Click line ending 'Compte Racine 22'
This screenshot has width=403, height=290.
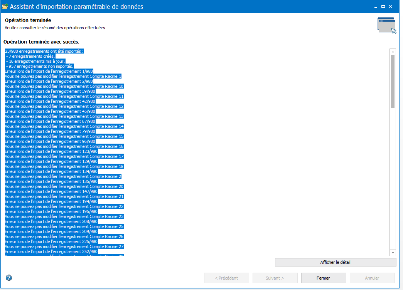64,206
